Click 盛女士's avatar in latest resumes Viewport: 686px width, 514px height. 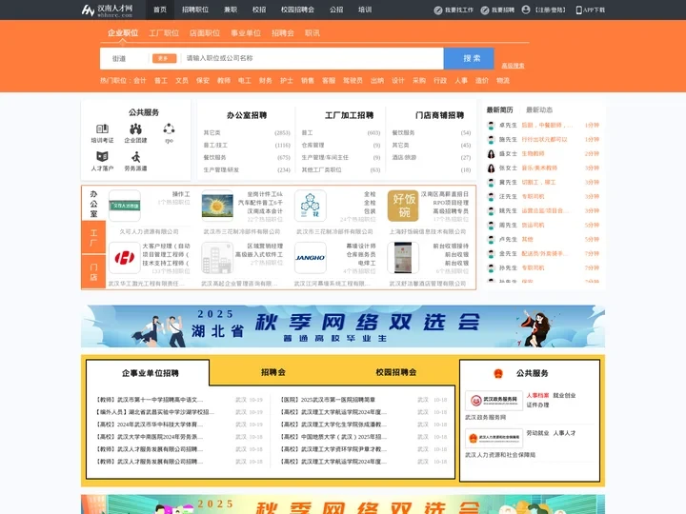pyautogui.click(x=491, y=154)
